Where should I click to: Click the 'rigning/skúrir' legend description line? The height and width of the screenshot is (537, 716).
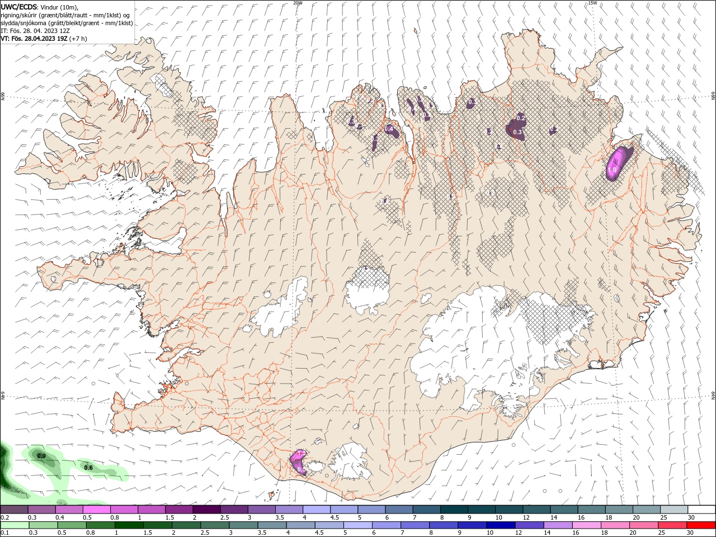coord(66,15)
